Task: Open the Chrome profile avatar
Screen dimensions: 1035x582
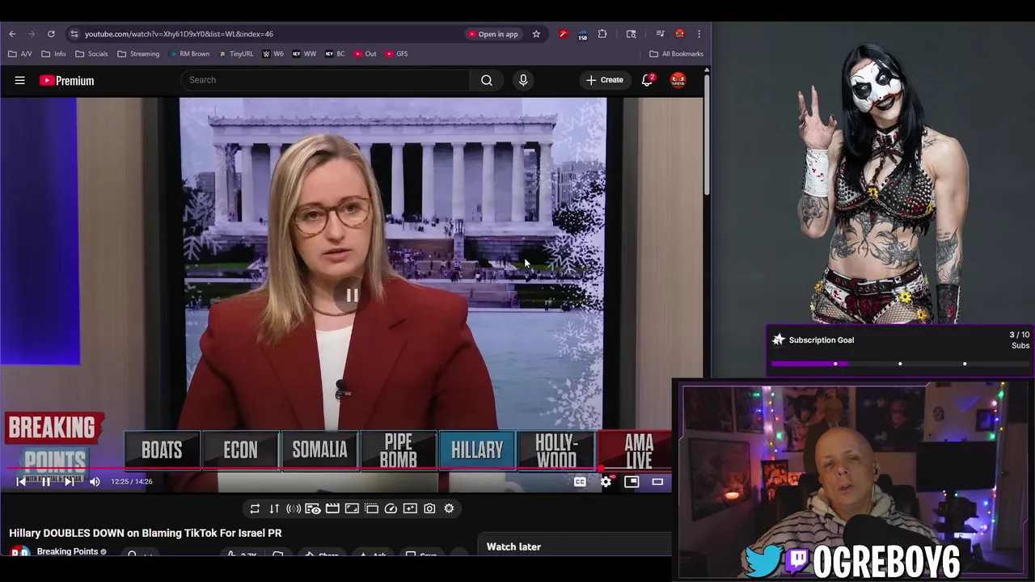Action: pyautogui.click(x=679, y=34)
